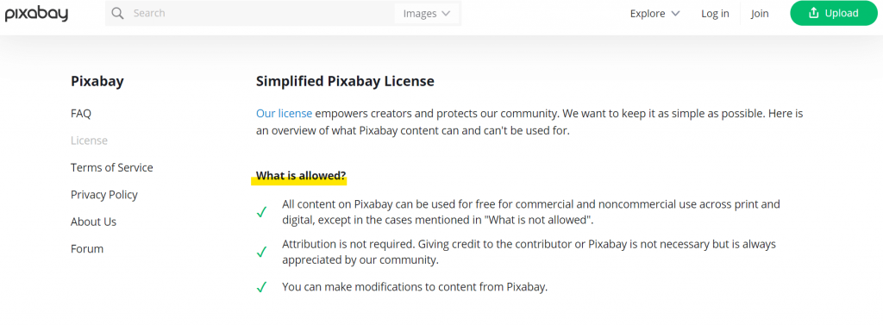The height and width of the screenshot is (325, 883).
Task: Click the green checkmark beside attribution text
Action: point(261,253)
